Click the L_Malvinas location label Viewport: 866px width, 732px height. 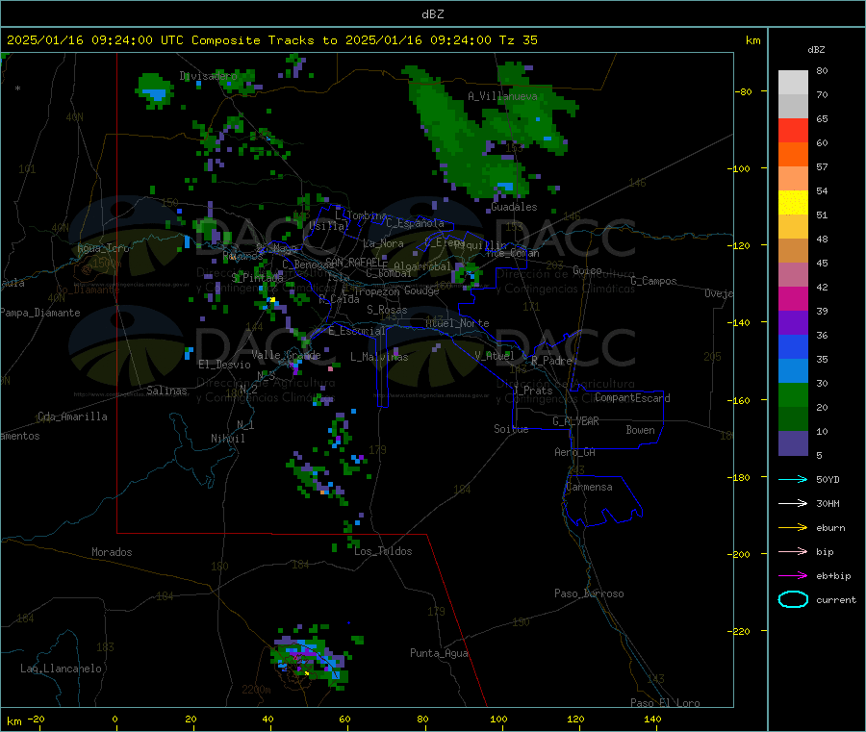pos(379,357)
